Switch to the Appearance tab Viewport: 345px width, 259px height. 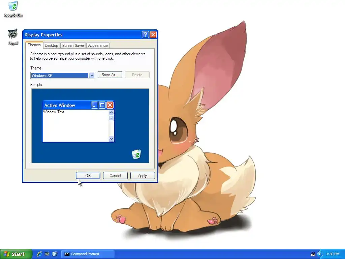tap(98, 46)
